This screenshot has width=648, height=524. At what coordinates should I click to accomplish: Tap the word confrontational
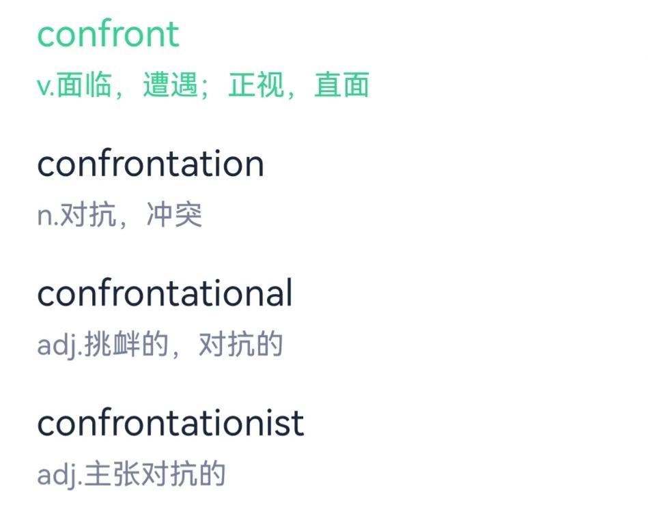pyautogui.click(x=165, y=293)
